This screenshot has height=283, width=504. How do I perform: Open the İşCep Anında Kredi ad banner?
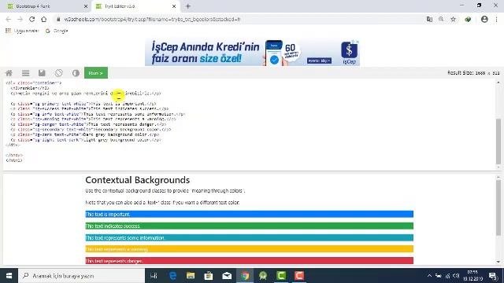pos(252,53)
